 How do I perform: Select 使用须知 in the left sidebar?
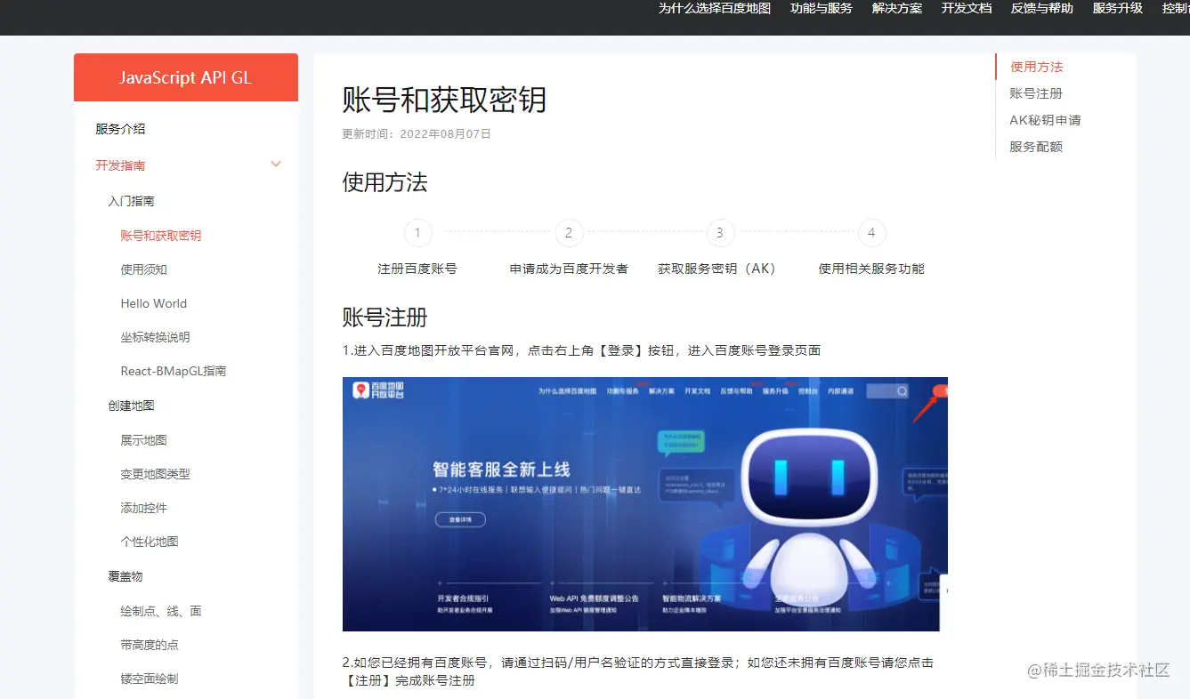click(144, 269)
